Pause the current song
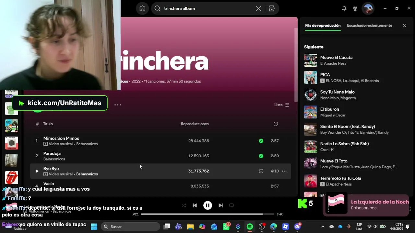Screen dimensions: 415x233 (x=207, y=205)
